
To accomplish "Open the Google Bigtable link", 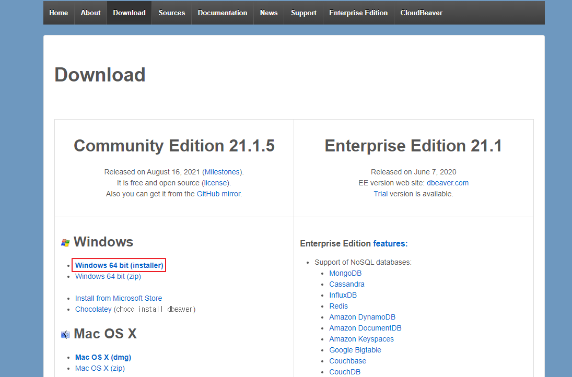I will click(355, 350).
